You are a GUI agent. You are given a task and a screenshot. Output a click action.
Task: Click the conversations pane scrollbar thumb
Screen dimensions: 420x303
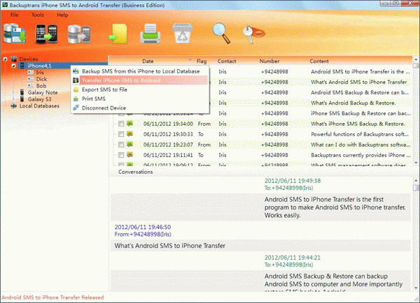[416, 188]
